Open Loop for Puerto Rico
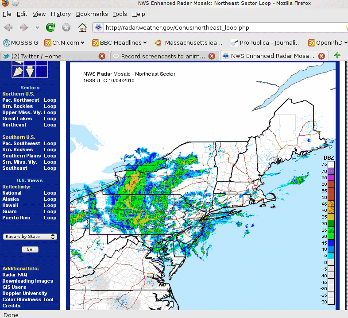 pos(50,218)
